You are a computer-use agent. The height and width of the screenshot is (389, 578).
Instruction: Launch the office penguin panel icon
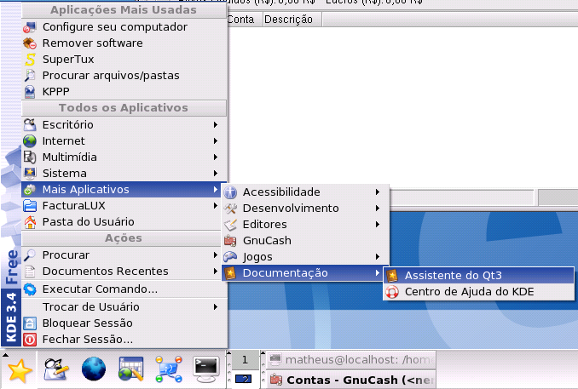[x=56, y=369]
